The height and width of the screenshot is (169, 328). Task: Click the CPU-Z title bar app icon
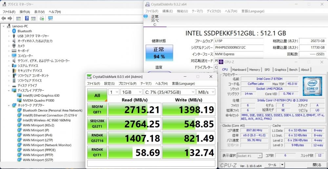[221, 62]
